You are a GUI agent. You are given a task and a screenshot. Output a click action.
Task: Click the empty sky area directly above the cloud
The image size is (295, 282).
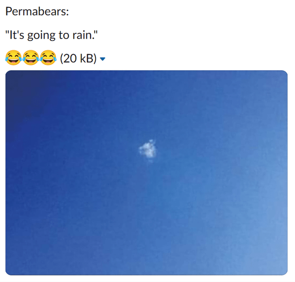147,113
